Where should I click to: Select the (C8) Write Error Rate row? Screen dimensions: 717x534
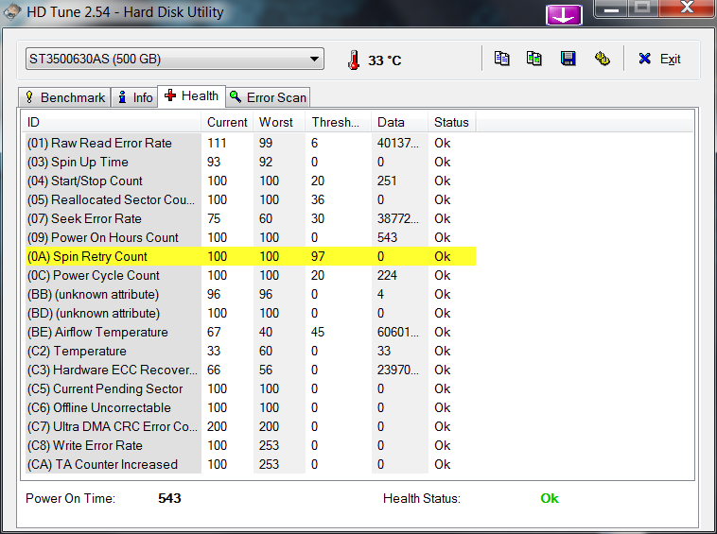[x=251, y=445]
